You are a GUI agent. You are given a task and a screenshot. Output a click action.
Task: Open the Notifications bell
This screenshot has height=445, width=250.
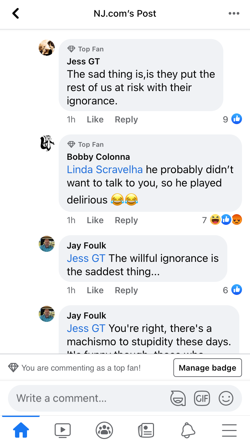(188, 430)
